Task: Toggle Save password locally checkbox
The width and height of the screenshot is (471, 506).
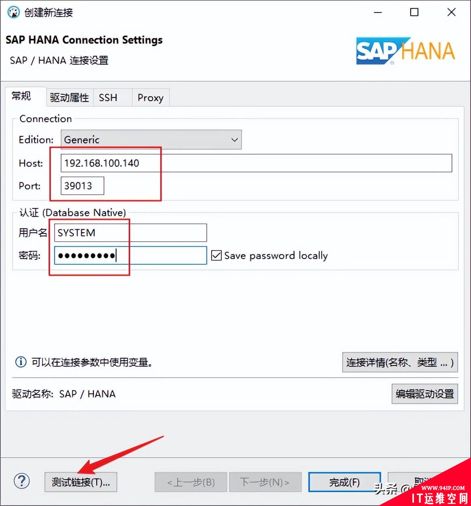Action: [x=216, y=255]
